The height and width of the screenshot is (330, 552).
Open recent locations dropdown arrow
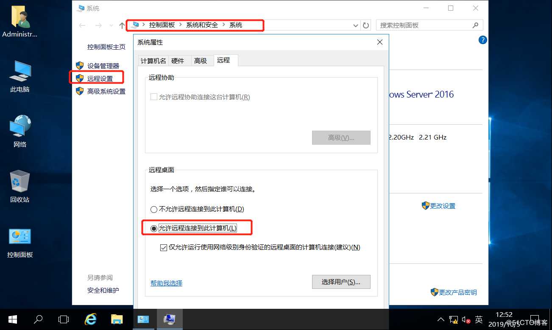coord(112,25)
